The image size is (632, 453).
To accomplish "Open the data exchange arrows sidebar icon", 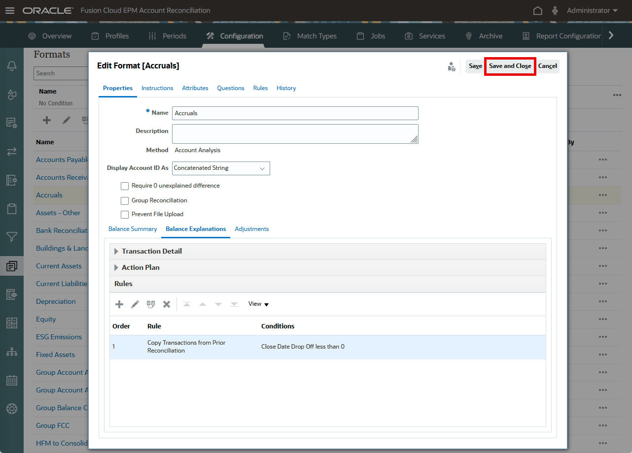I will (x=12, y=152).
